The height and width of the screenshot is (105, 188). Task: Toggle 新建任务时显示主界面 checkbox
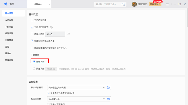[x=32, y=41]
